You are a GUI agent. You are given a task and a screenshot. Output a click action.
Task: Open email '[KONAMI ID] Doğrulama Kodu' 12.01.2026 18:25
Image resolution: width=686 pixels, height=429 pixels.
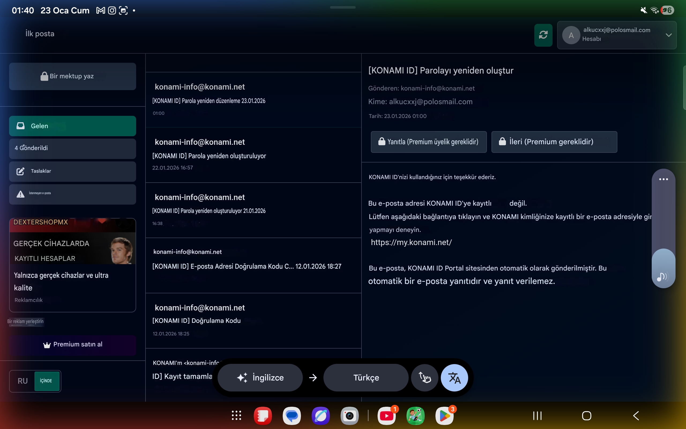pos(253,321)
